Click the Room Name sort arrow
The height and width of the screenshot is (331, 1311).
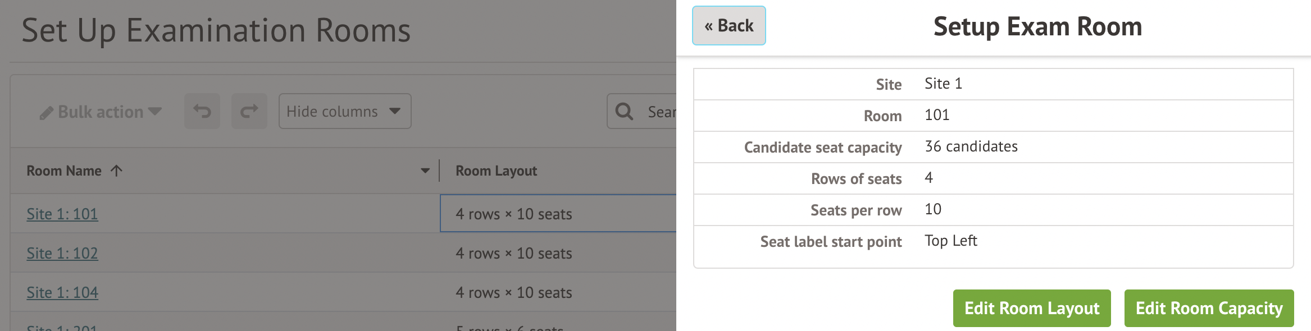(x=116, y=171)
